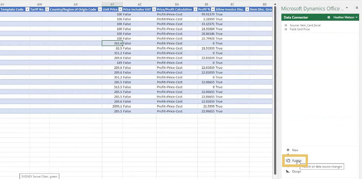Select the Profit % cell 28.86146
362x179 pixels.
click(x=206, y=34)
